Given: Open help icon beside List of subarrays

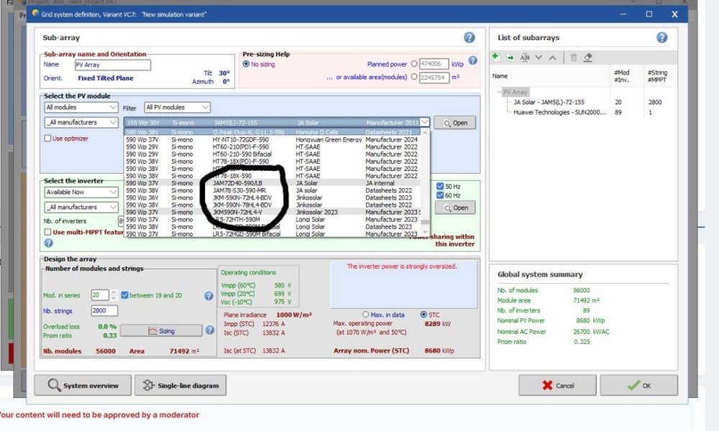Looking at the screenshot, I should click(x=661, y=37).
